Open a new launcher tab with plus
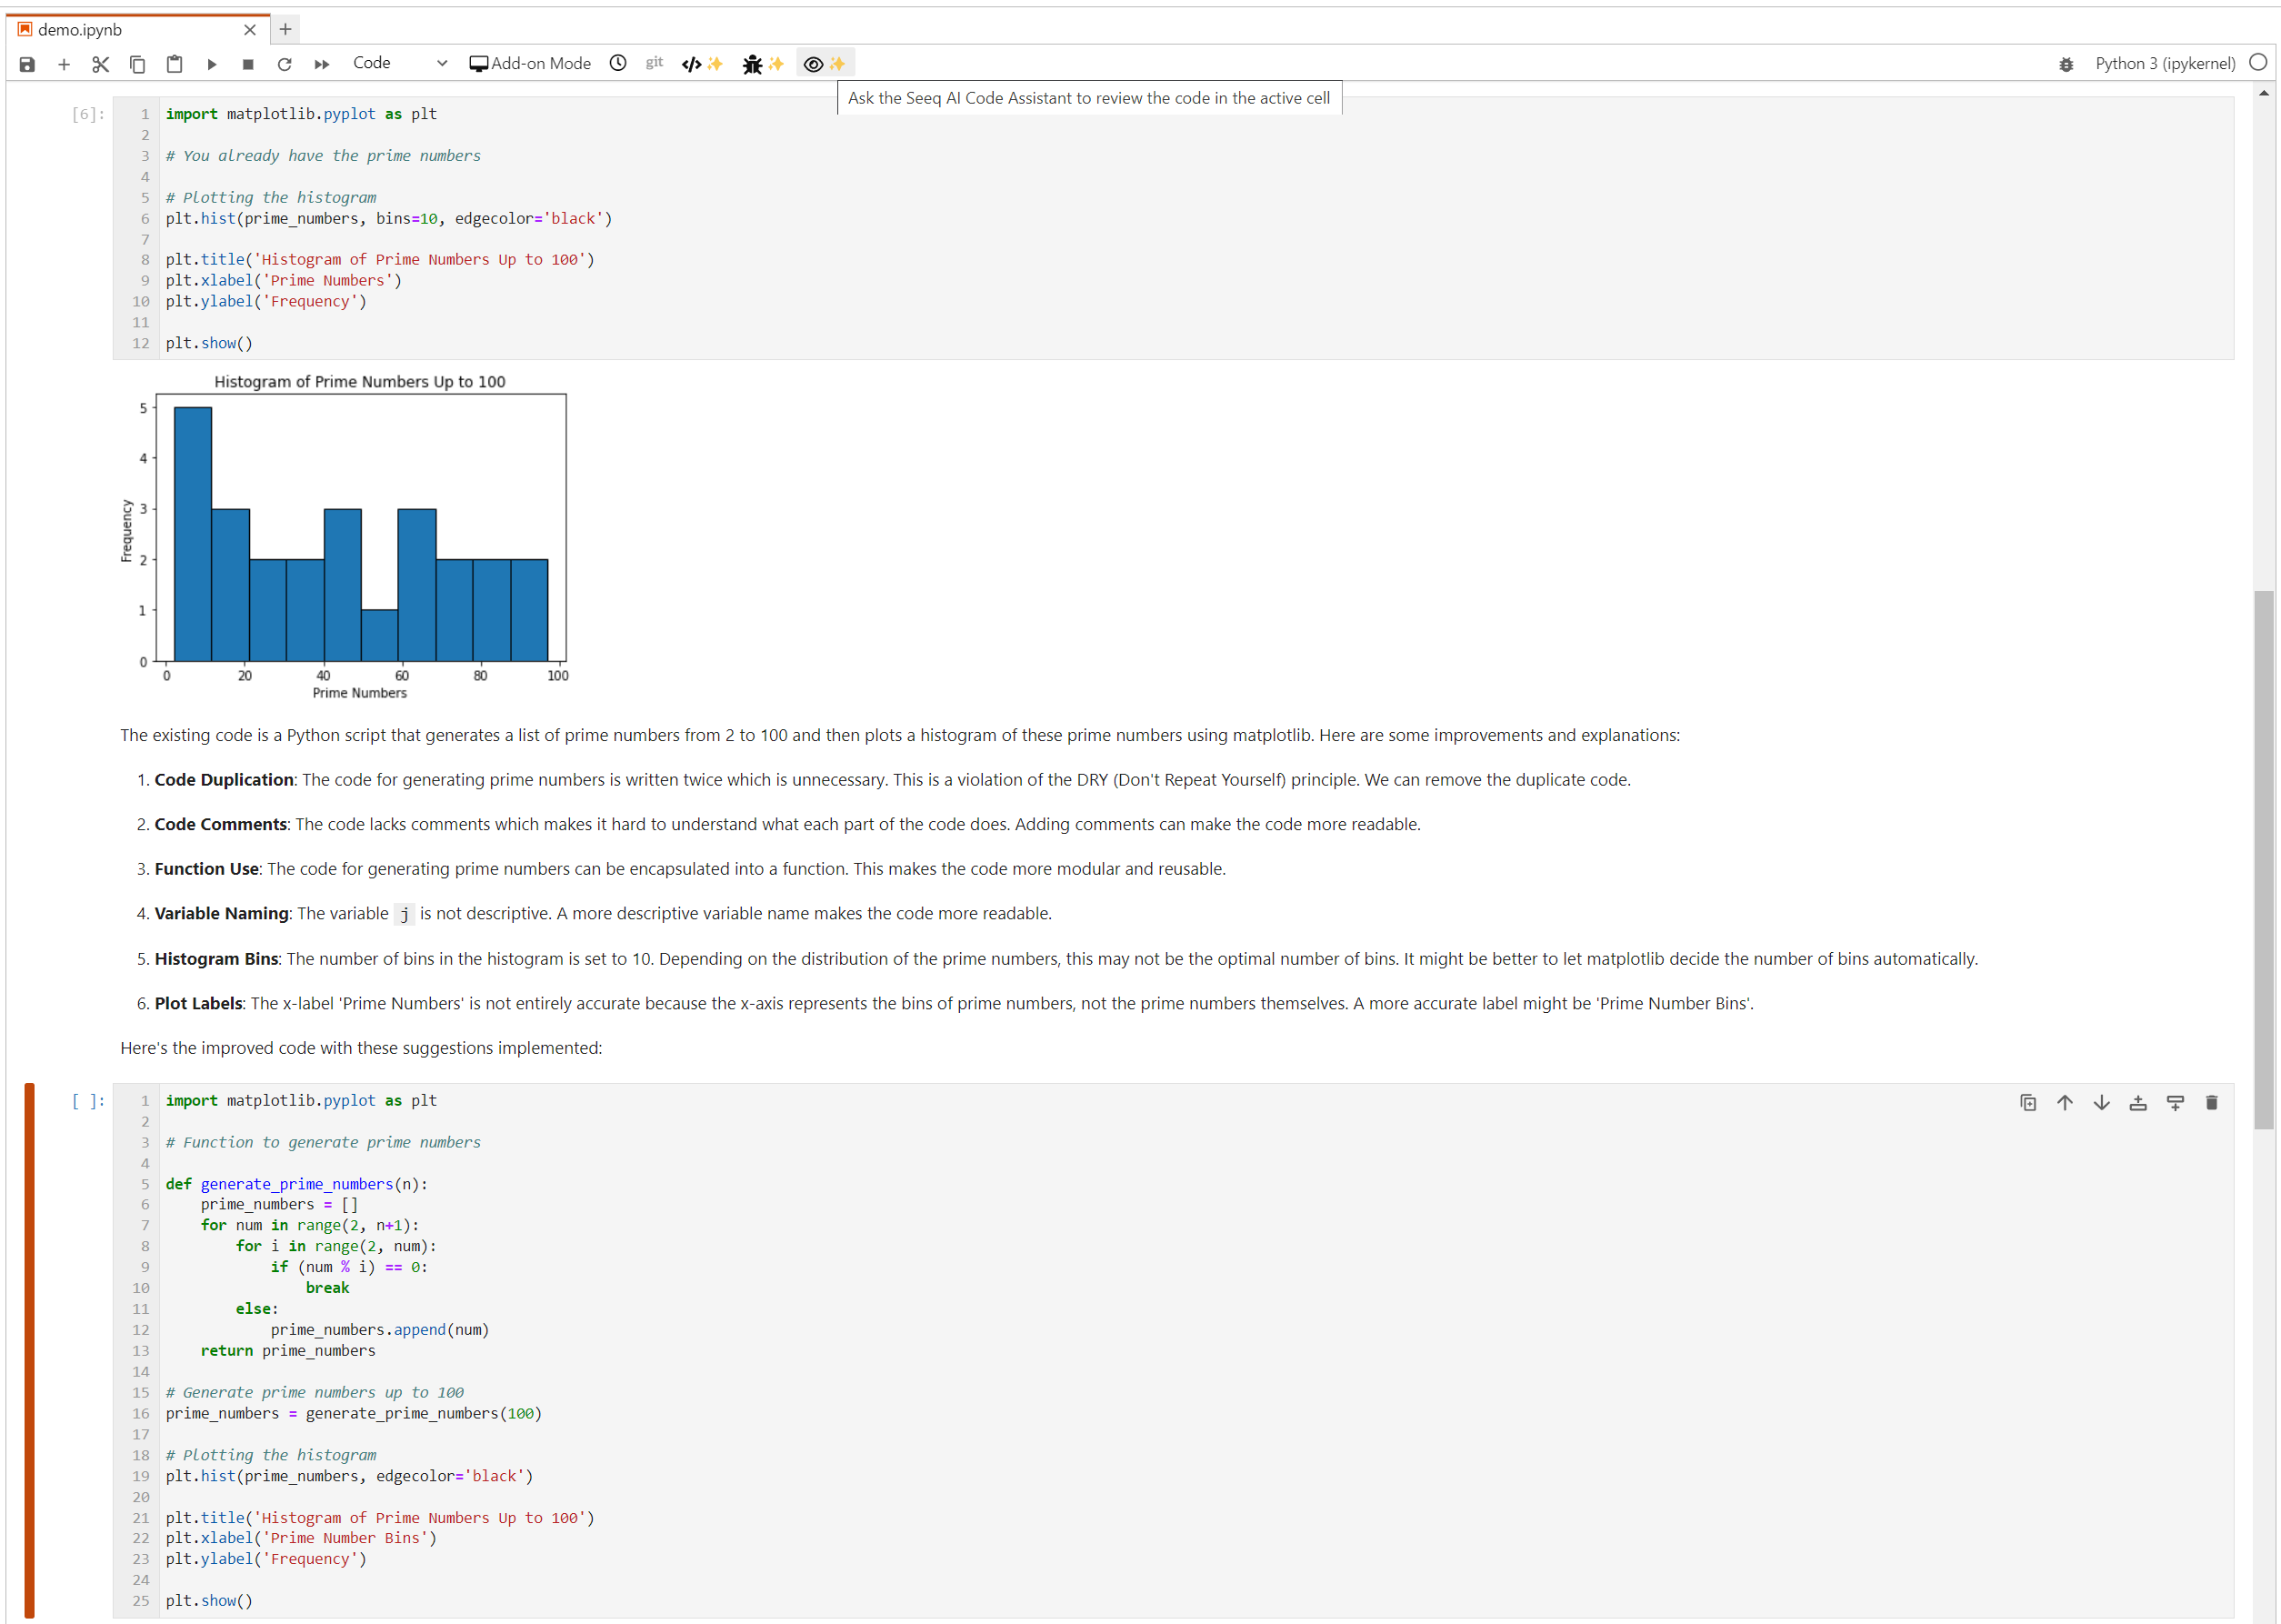The height and width of the screenshot is (1624, 2281). [285, 30]
